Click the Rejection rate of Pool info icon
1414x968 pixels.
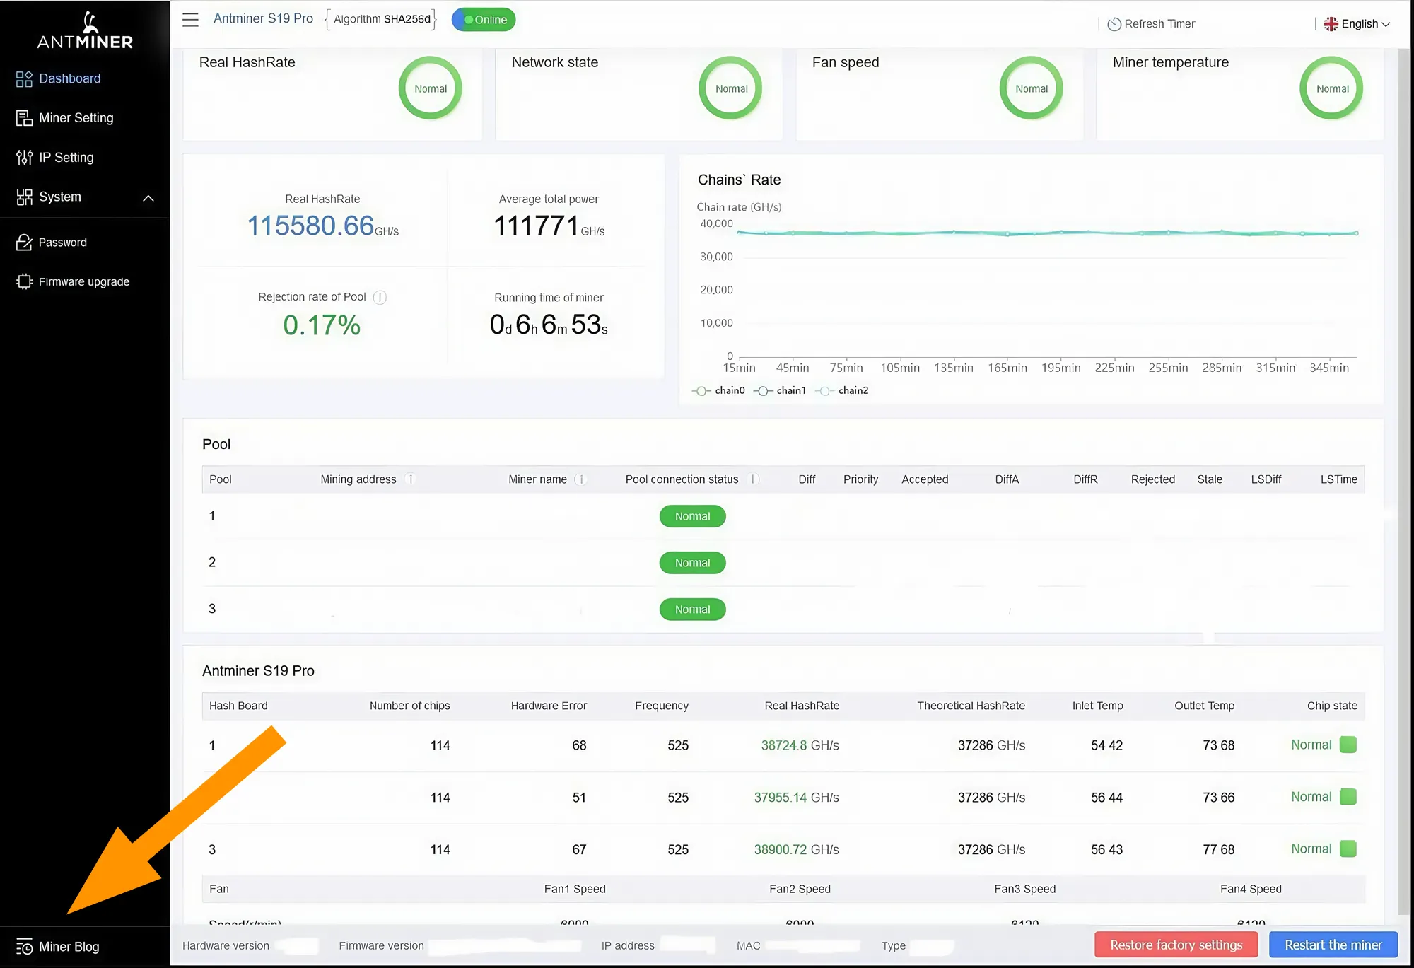(380, 298)
